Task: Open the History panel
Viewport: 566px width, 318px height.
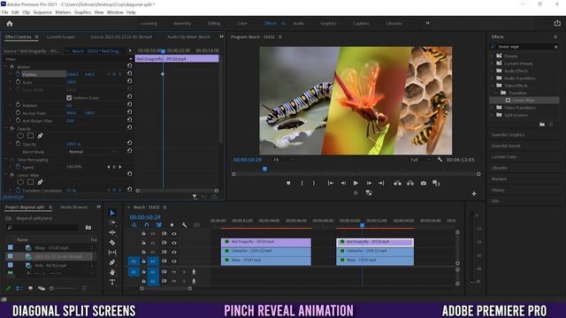Action: click(x=498, y=190)
